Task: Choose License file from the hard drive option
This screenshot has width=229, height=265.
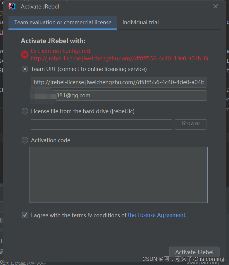Action: point(25,111)
